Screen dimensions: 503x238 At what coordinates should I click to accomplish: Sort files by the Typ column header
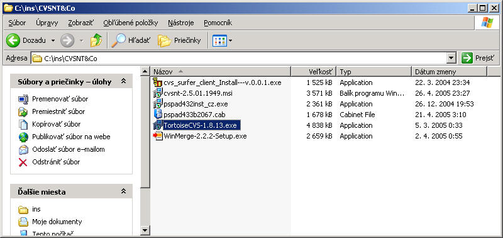[x=373, y=72]
